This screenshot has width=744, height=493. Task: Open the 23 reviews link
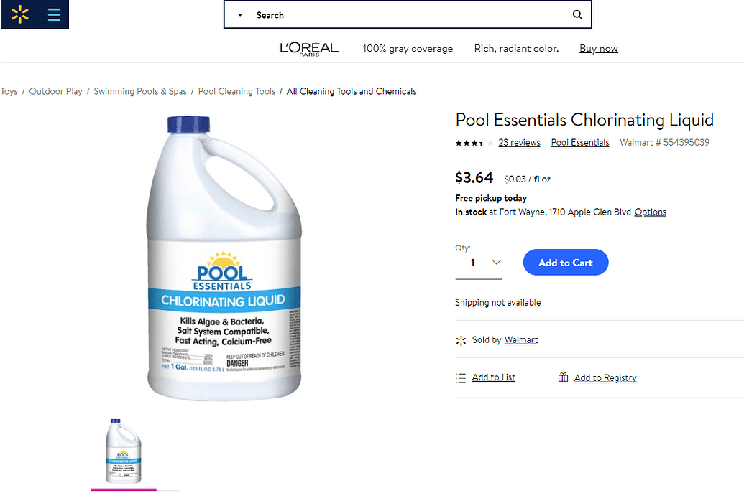click(x=519, y=142)
